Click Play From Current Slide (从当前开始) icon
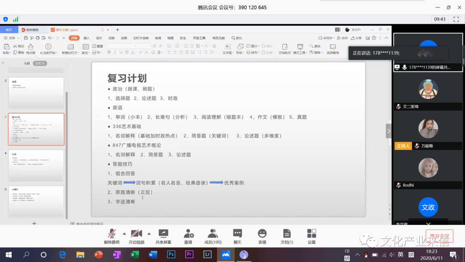This screenshot has width=465, height=262. point(48,47)
